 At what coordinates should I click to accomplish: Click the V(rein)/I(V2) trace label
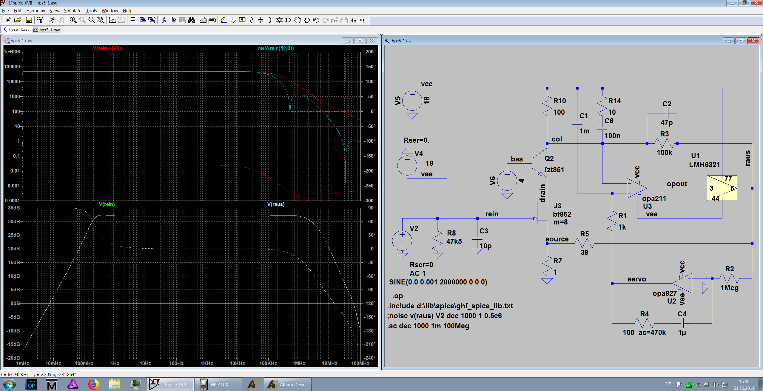click(107, 48)
